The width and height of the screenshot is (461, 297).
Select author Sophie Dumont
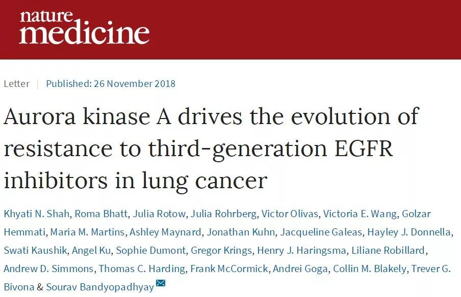click(151, 250)
